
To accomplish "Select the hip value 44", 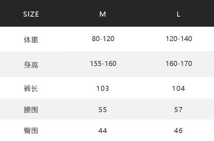I will (103, 131).
